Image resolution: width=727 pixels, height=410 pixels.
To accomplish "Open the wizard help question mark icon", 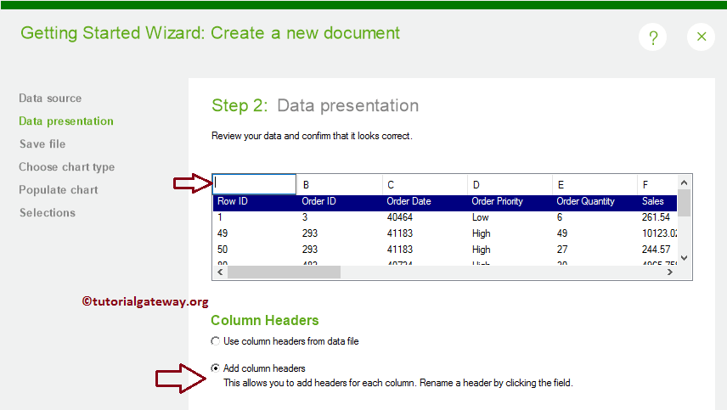I will coord(653,37).
